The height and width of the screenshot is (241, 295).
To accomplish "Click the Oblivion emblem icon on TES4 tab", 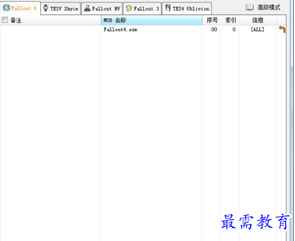I will [168, 9].
